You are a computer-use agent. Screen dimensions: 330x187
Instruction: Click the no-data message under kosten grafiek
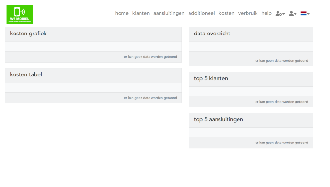click(x=150, y=57)
